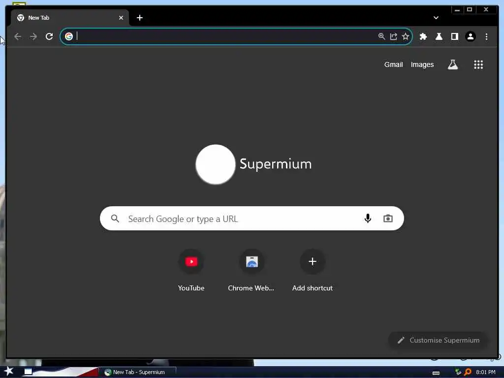Viewport: 504px width, 378px height.
Task: Reload the current page
Action: 49,36
